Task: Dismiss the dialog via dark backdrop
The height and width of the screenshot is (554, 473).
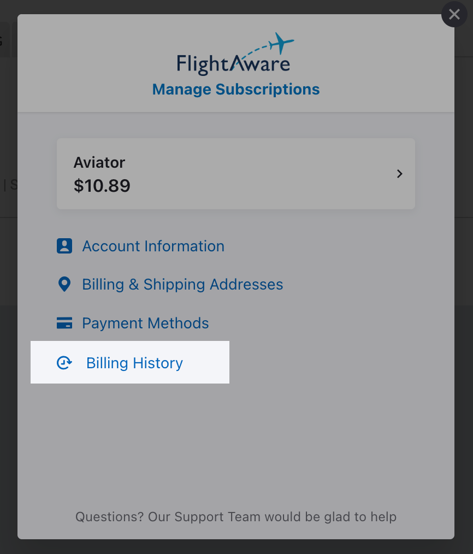Action: coord(9,424)
